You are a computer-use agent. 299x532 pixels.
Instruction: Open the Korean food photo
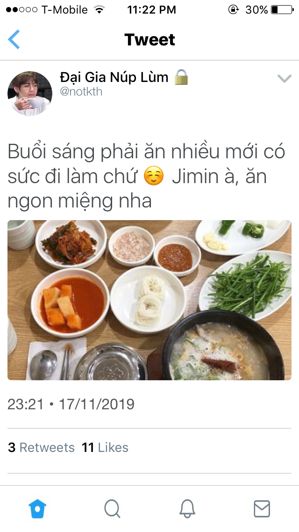(x=149, y=300)
